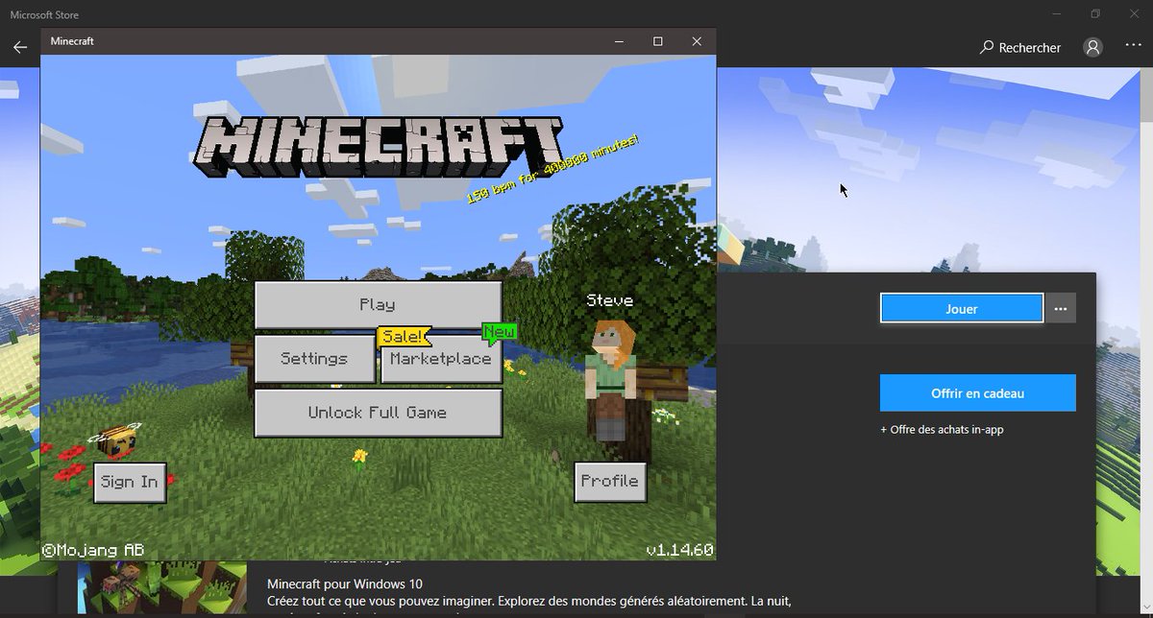Click the 'Minecraft pour Windows 10' title
The height and width of the screenshot is (618, 1153).
coord(345,583)
